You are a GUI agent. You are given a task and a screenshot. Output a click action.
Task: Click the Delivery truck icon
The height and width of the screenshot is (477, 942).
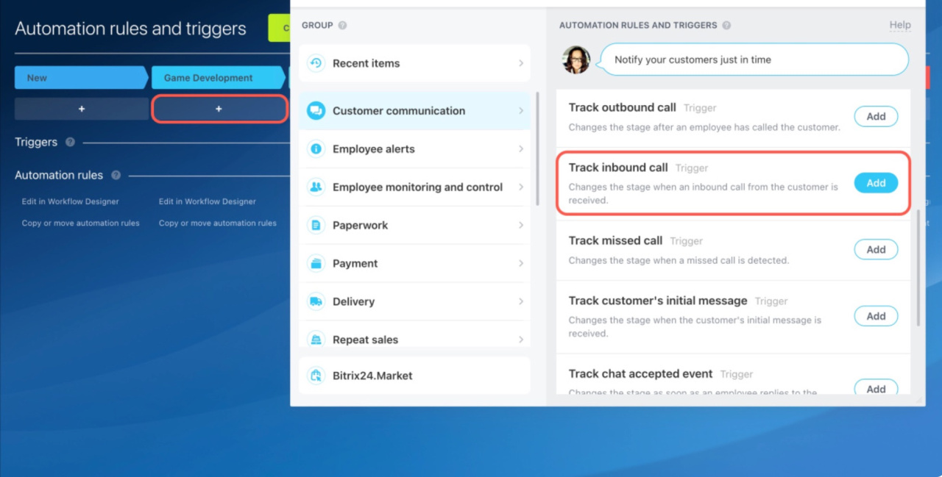pyautogui.click(x=316, y=301)
